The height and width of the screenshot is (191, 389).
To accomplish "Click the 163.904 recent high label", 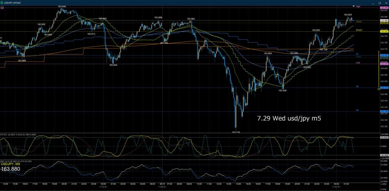I will 348,15.
